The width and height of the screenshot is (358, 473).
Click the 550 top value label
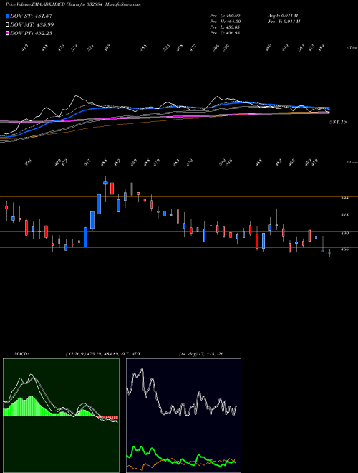coord(226,48)
